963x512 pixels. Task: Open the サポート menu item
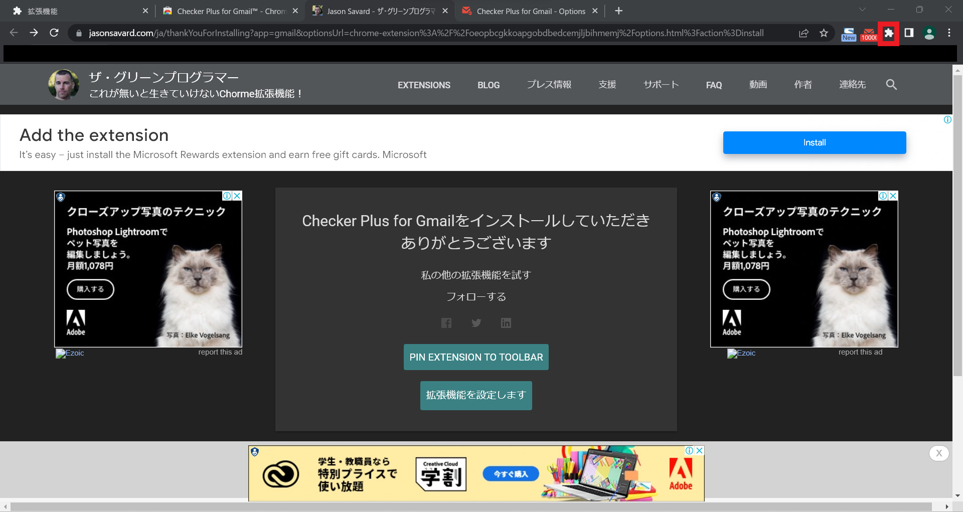pos(661,85)
